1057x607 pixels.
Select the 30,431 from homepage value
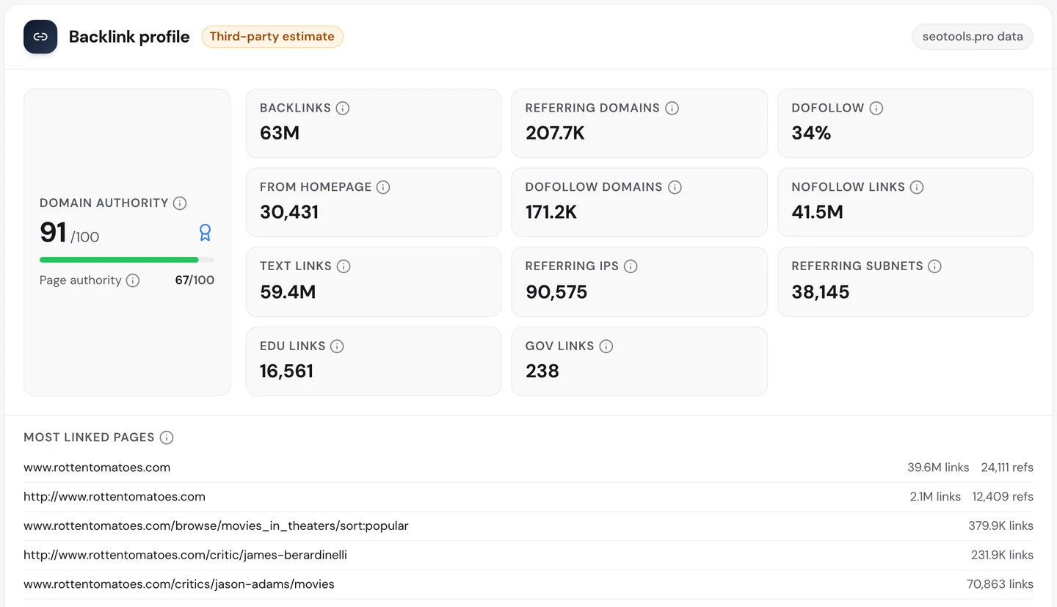289,212
